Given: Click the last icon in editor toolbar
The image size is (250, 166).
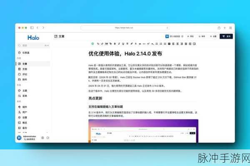Looking at the screenshot, I should point(194,44).
